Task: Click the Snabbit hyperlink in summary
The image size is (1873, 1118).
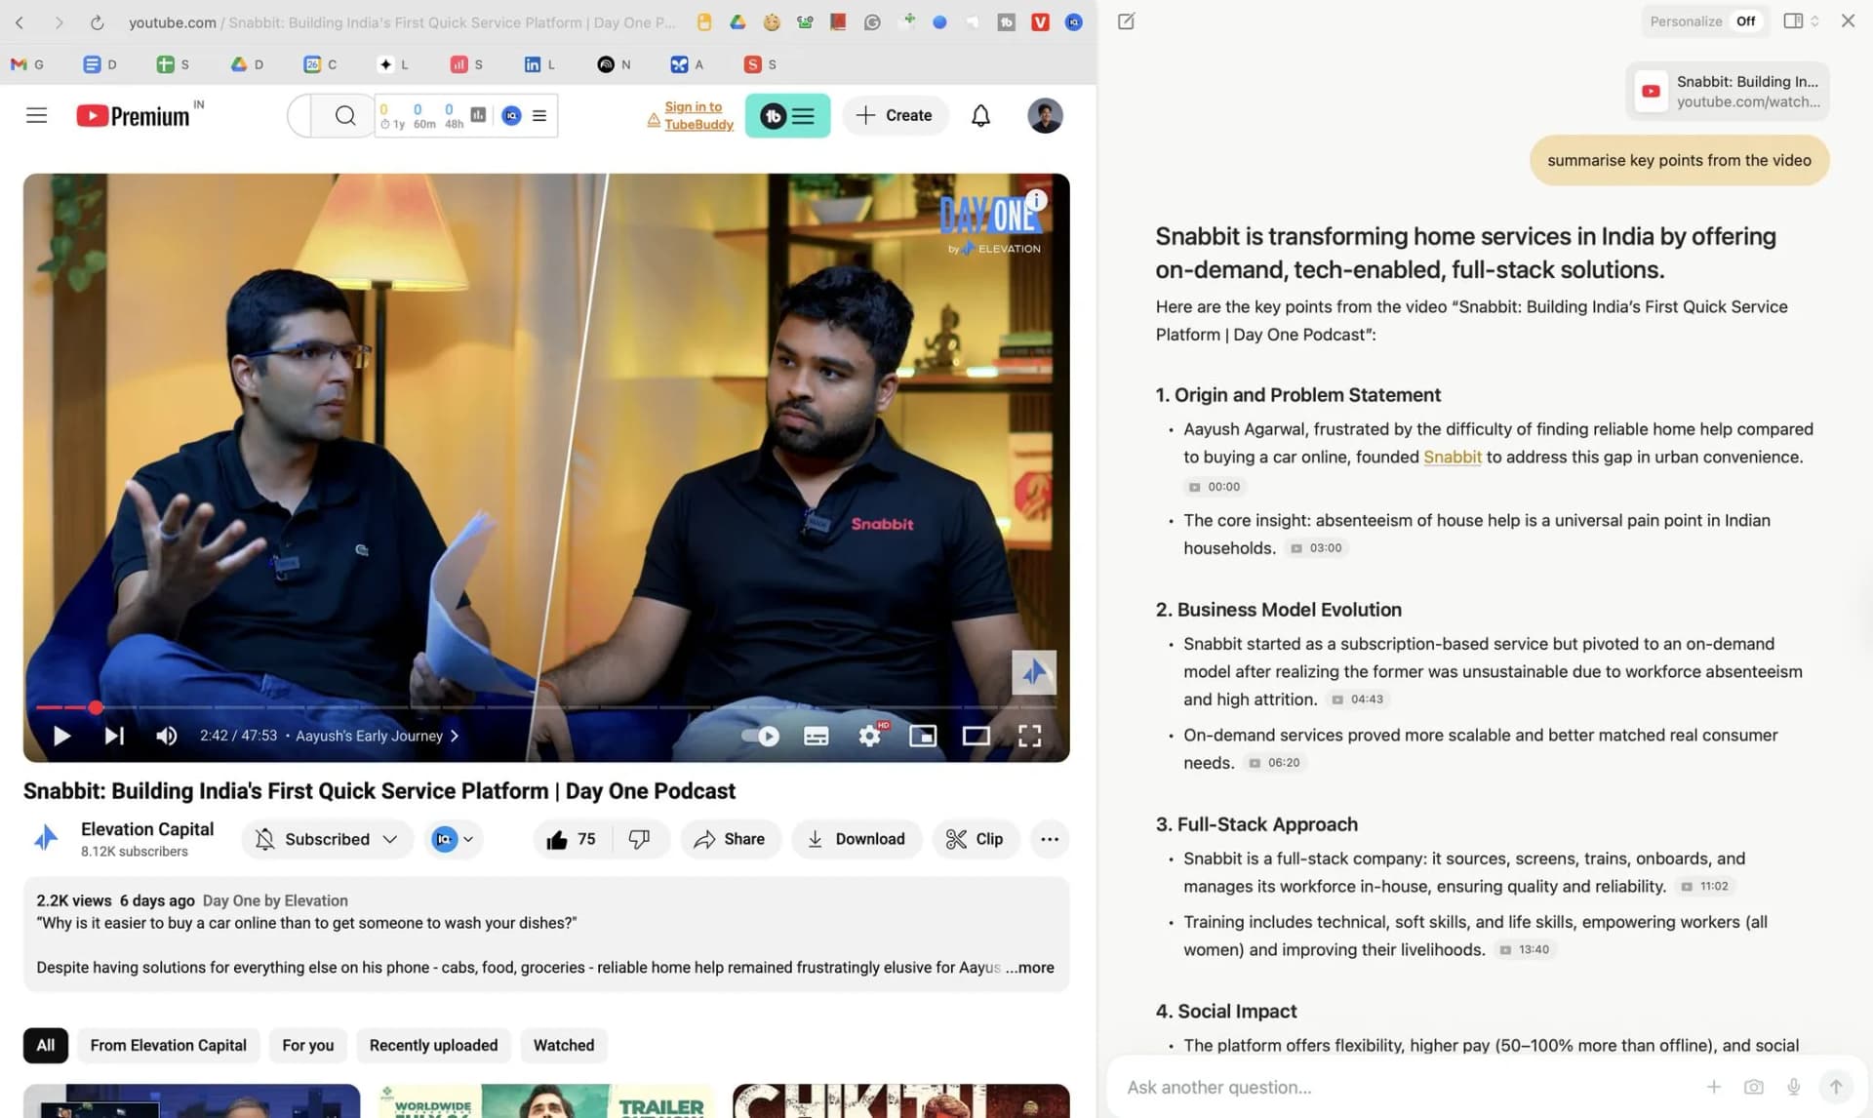Action: tap(1452, 457)
